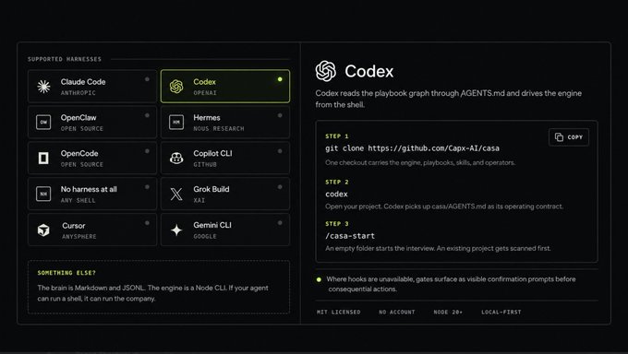Click the large Codex logo in header
Screen dimensions: 628x354
tap(326, 71)
